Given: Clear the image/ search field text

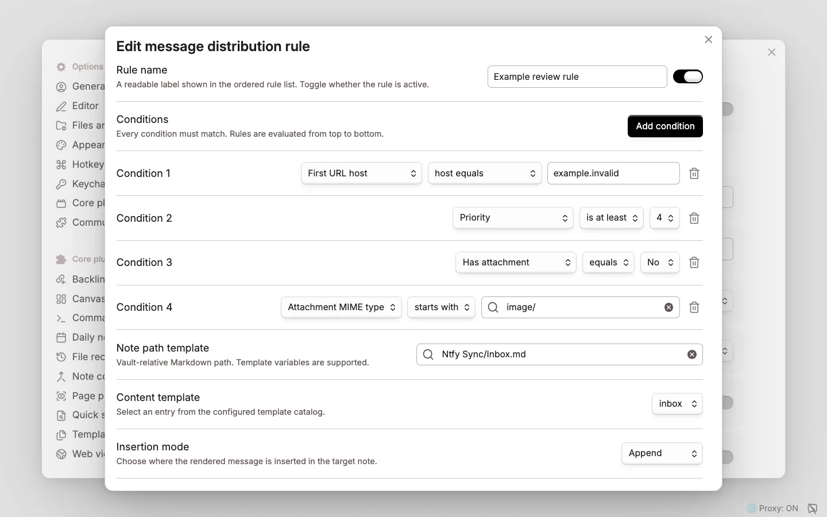Looking at the screenshot, I should pos(668,307).
